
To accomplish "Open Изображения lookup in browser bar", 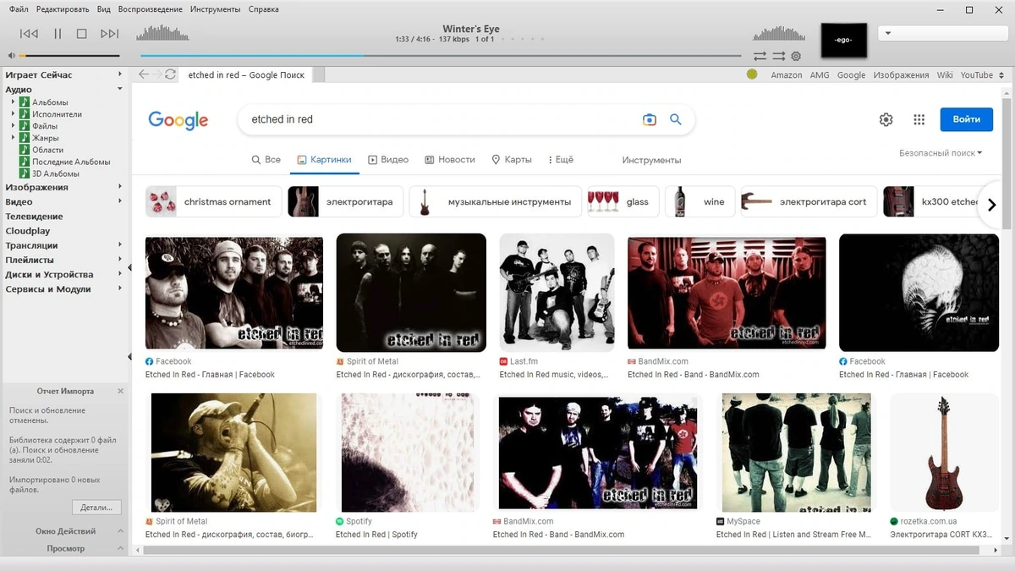I will pos(901,75).
